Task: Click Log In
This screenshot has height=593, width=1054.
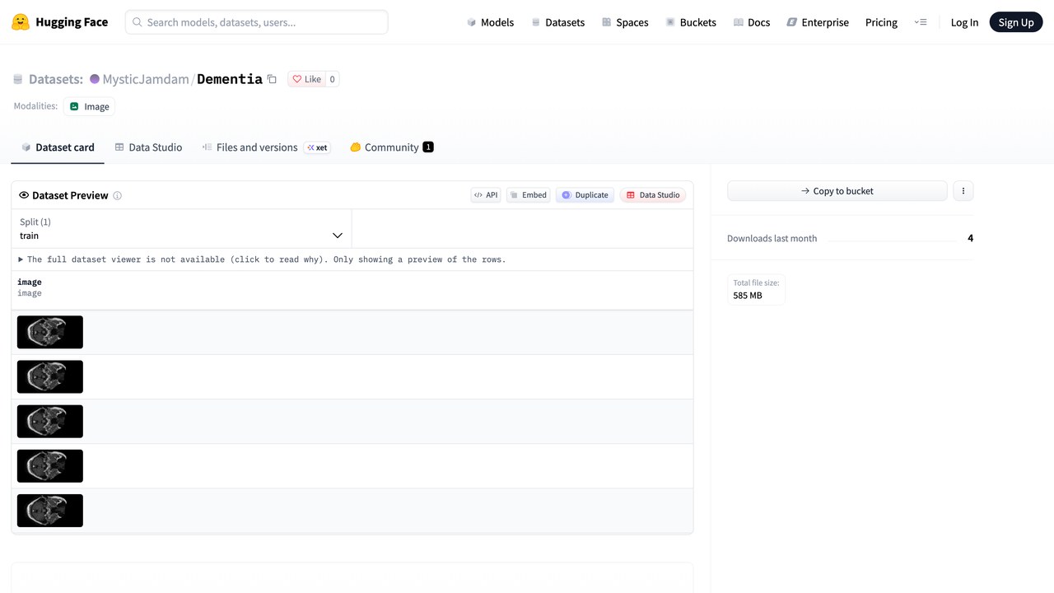Action: coord(964,22)
